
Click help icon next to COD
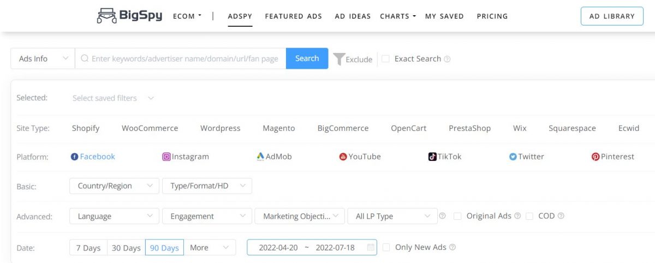coord(561,216)
